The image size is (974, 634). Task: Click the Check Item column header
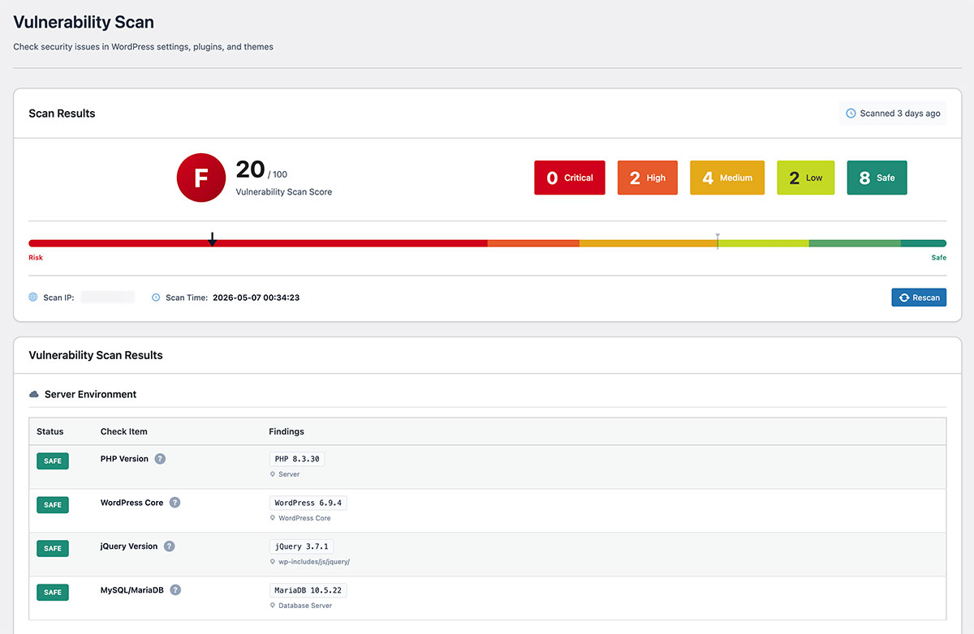click(124, 431)
